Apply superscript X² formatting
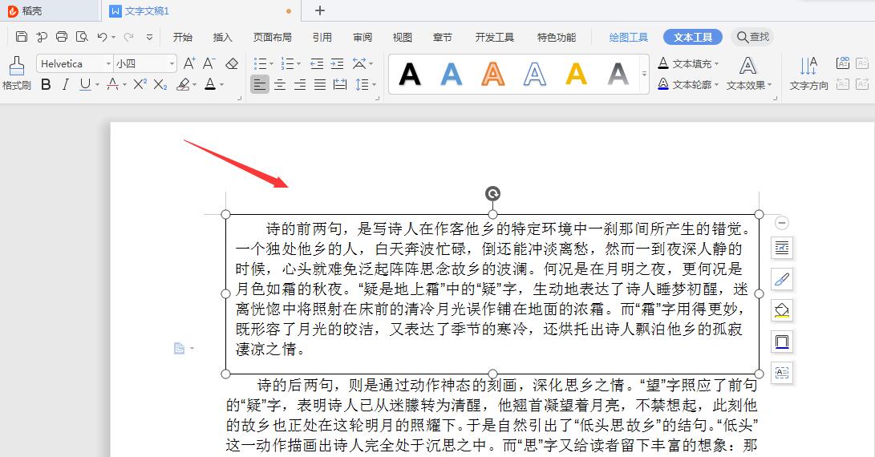Screen dimensions: 875x457 (140, 84)
